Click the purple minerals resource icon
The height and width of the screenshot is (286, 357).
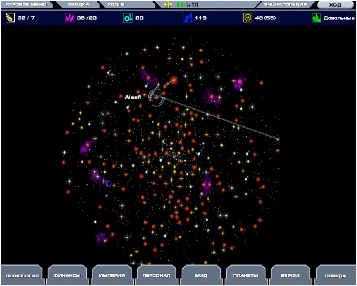click(69, 18)
